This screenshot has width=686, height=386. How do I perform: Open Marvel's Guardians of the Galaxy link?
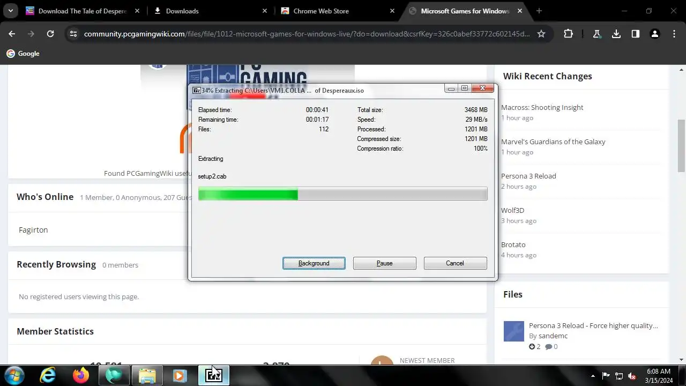coord(553,142)
